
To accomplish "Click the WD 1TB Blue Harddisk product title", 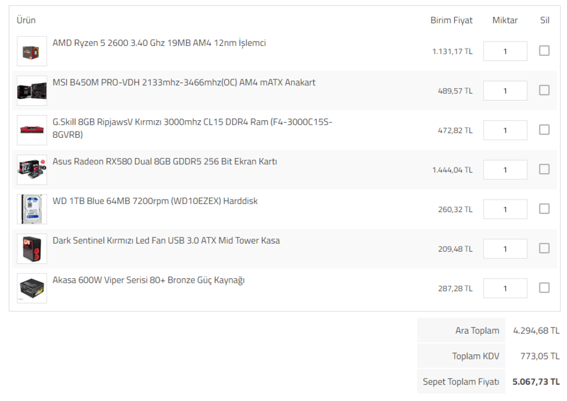I will pos(155,201).
